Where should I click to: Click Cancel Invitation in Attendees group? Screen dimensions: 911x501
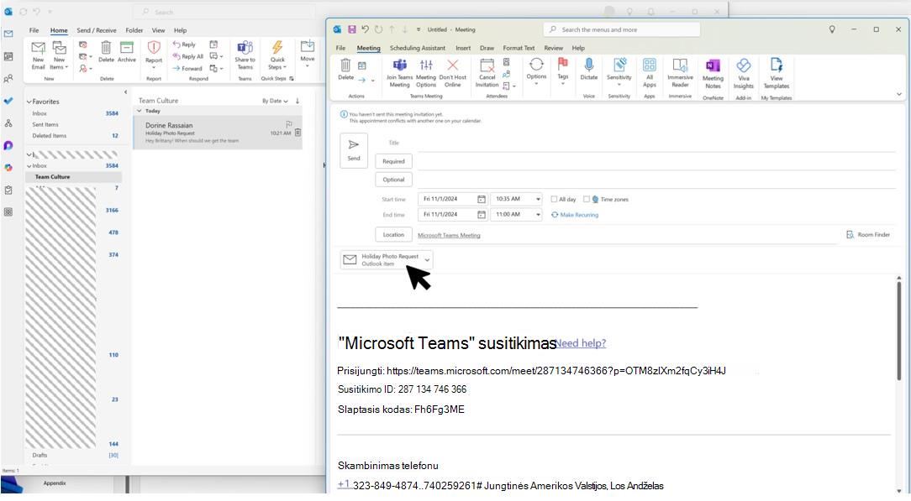[x=487, y=73]
